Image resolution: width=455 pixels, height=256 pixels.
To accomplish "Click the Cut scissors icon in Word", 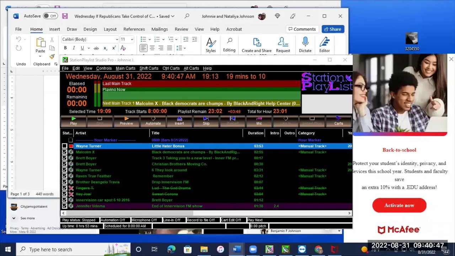I will coord(52,39).
